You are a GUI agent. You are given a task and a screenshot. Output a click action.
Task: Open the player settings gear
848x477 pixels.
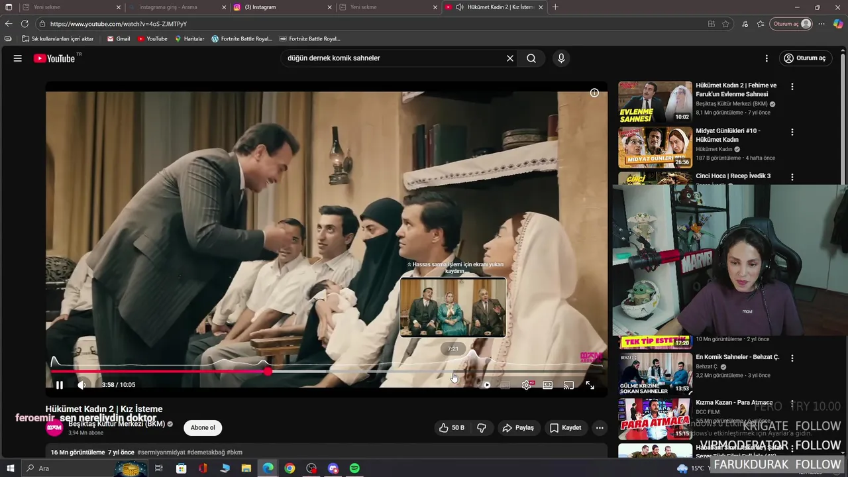click(x=527, y=385)
